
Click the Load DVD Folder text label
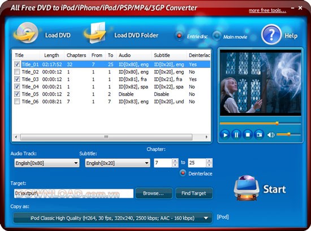click(x=136, y=35)
